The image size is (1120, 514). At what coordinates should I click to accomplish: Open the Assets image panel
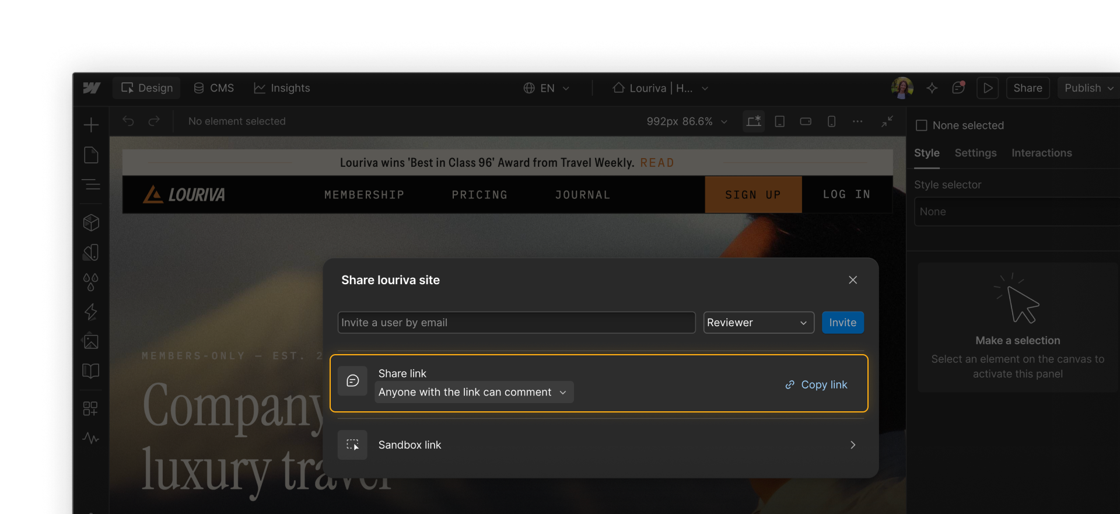(x=91, y=341)
